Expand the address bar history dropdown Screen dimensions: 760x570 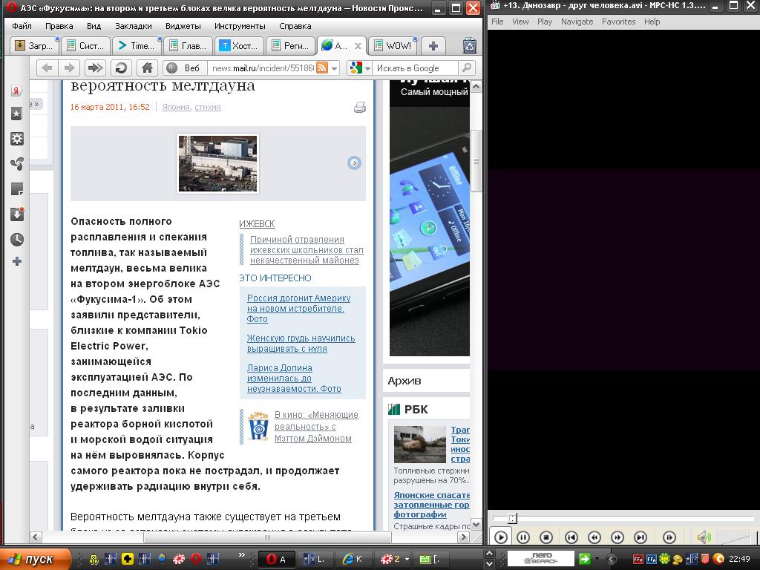point(335,68)
